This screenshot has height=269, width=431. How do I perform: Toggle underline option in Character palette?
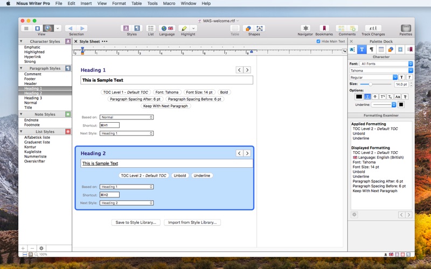pos(367,97)
